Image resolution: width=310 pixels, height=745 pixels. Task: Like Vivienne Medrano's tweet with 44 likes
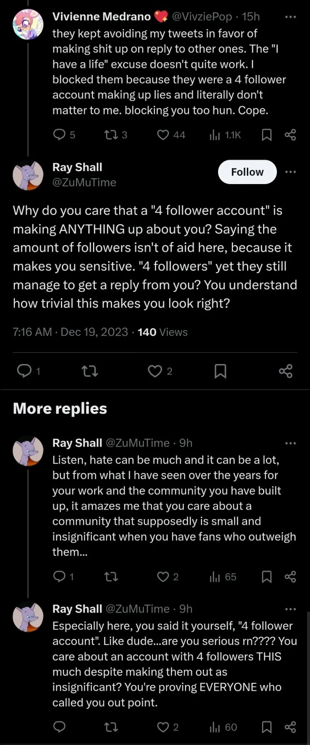pyautogui.click(x=163, y=135)
